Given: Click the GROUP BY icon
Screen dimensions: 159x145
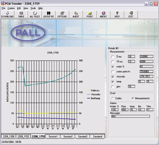Looking at the screenshot, I should [x=48, y=14].
